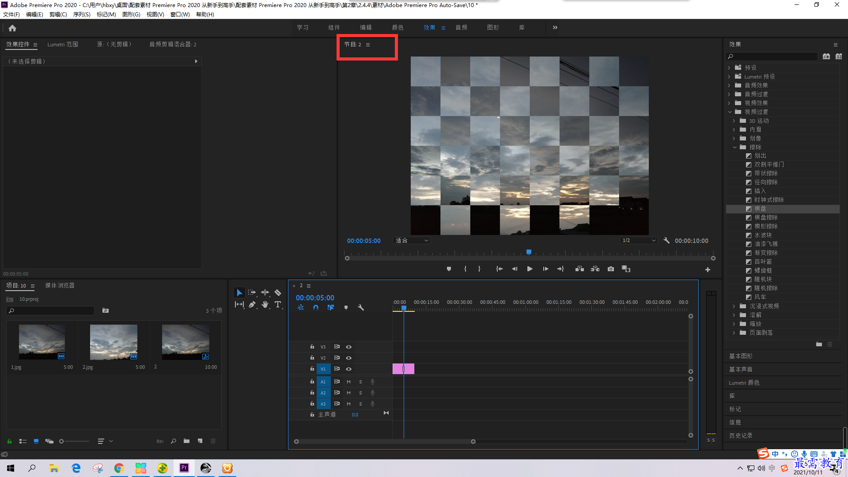
Task: Open the Lumetri 颜色 panel
Action: tap(744, 382)
